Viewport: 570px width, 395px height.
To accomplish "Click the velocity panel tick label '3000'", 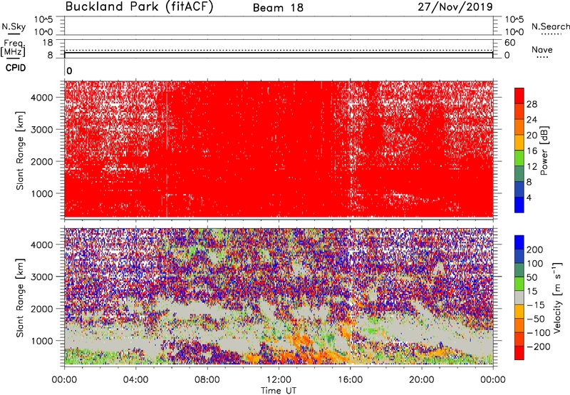I will [x=42, y=277].
